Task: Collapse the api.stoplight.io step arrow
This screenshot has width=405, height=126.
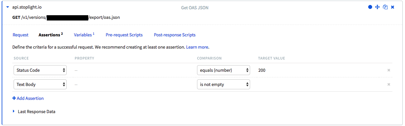Action: pyautogui.click(x=8, y=7)
